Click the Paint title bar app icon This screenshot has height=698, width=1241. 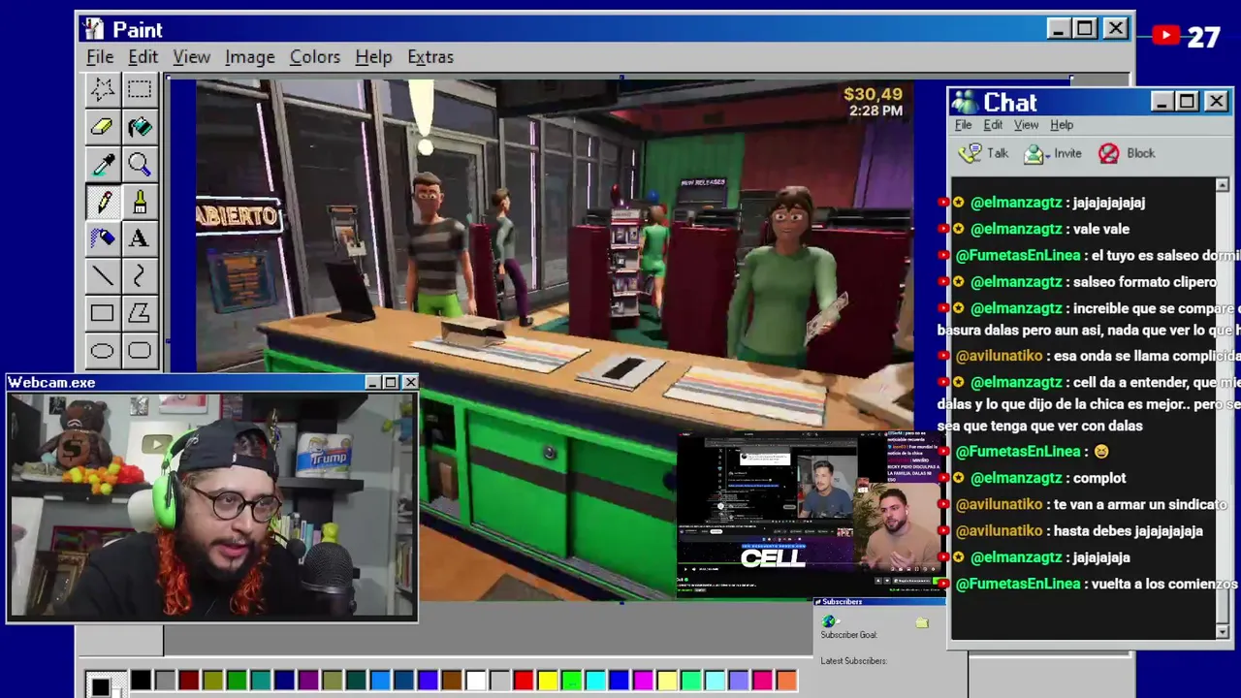93,29
